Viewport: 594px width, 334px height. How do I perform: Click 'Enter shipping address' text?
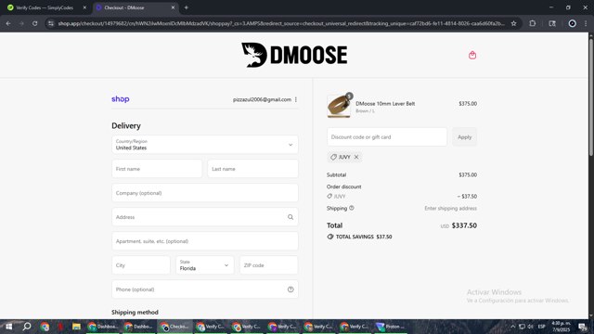pyautogui.click(x=450, y=208)
